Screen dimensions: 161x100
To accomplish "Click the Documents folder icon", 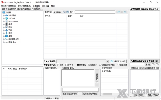I will 6,22.
